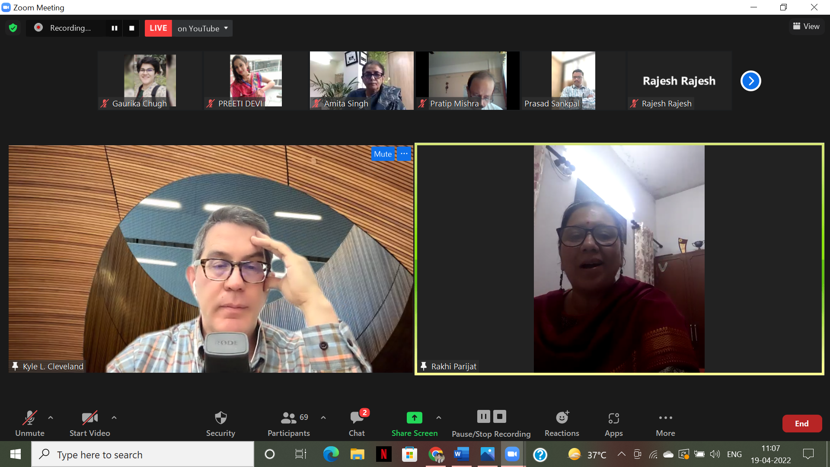The height and width of the screenshot is (467, 830).
Task: Toggle Start Video on
Action: coord(89,423)
